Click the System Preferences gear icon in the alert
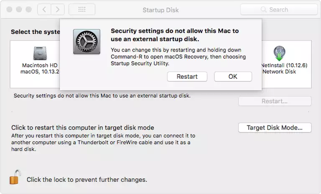 (86, 42)
